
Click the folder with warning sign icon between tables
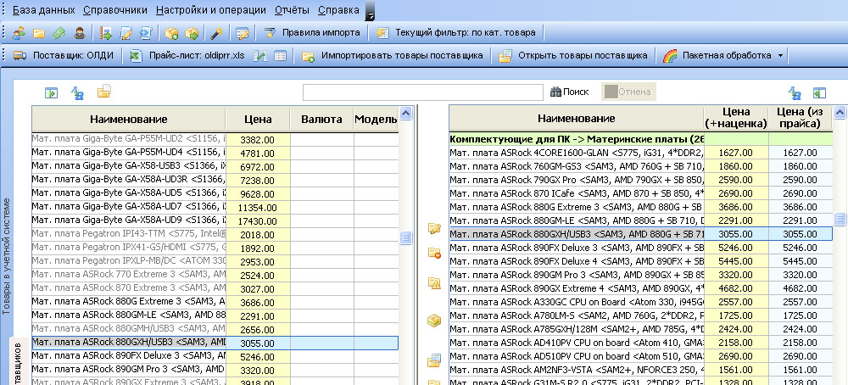tap(433, 282)
